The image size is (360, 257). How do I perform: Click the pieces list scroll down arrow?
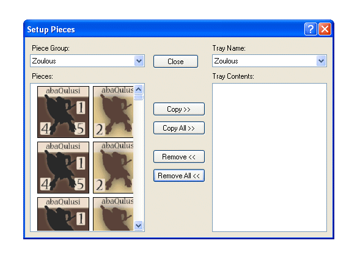click(139, 225)
